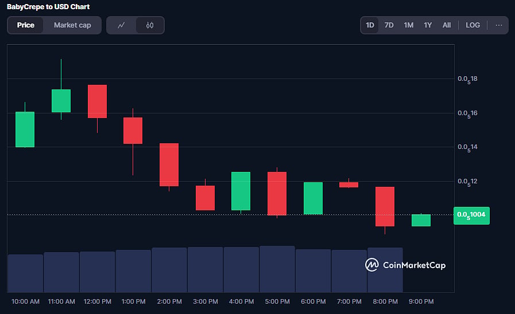Choose the 1M time range
The image size is (515, 314).
pyautogui.click(x=409, y=25)
